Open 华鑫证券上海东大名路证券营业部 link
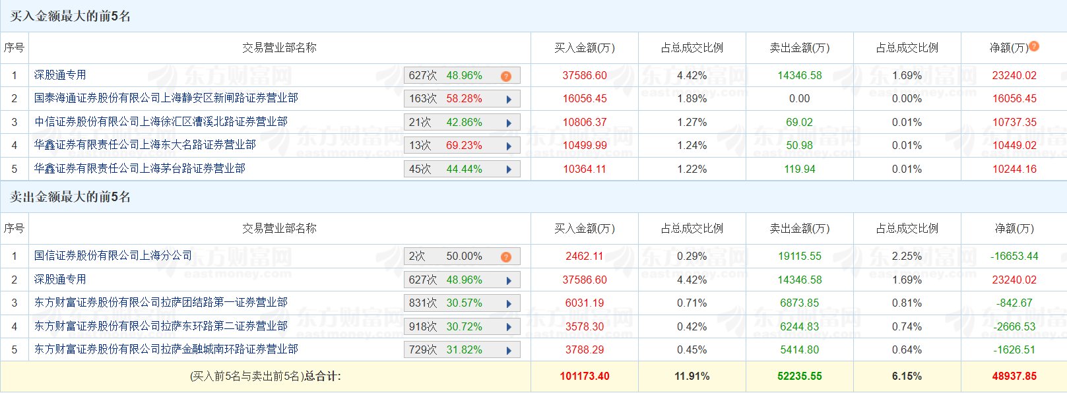 145,145
